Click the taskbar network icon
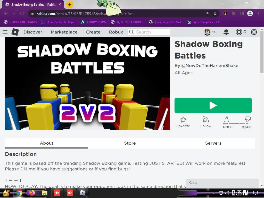Viewport: 264px width, 198px height. [221, 193]
